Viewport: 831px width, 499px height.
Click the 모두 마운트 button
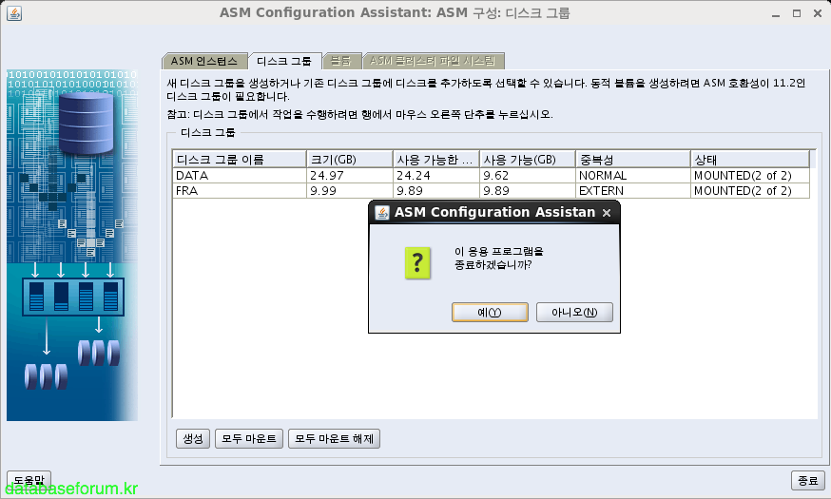click(248, 438)
